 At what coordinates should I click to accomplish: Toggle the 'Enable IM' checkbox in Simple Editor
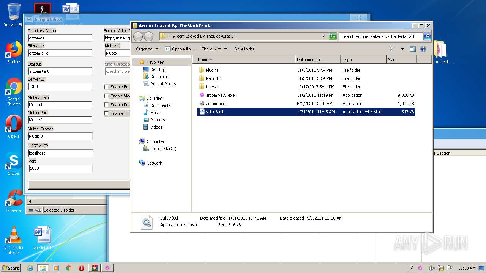coord(106,113)
